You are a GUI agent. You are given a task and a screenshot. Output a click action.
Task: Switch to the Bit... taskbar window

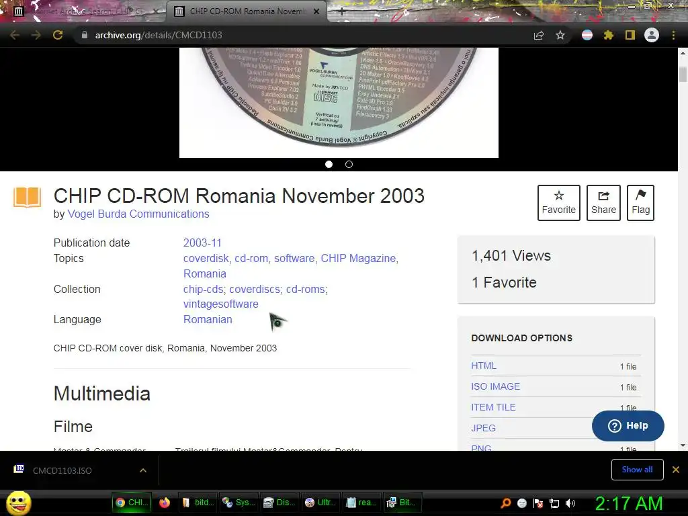402,503
